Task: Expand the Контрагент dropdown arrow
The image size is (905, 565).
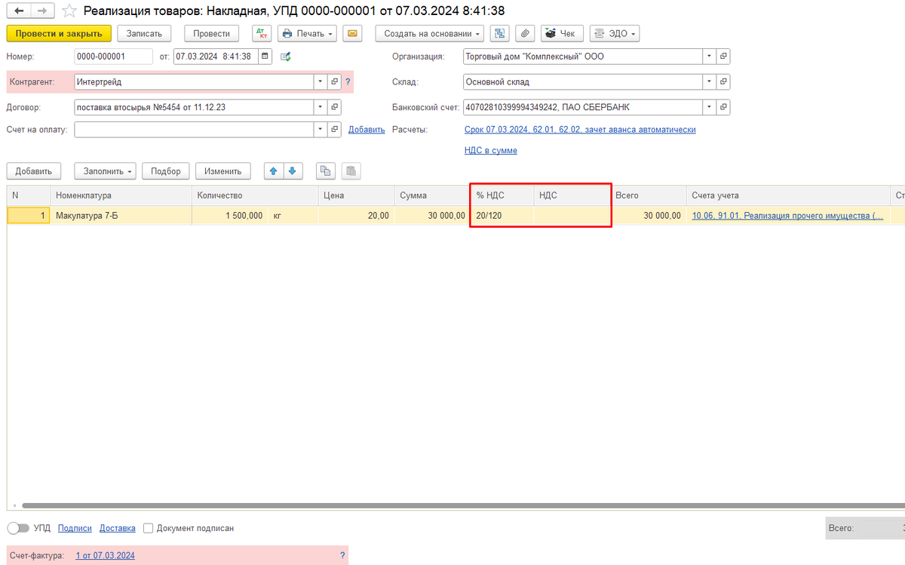Action: (321, 81)
